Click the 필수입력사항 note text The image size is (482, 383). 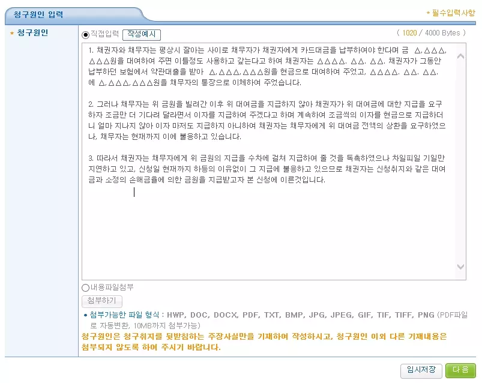451,13
